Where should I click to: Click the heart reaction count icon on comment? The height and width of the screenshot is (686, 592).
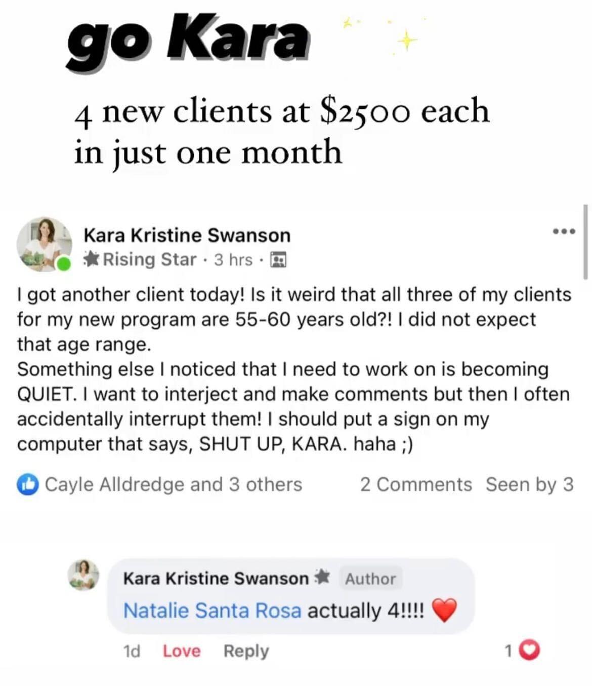point(530,650)
